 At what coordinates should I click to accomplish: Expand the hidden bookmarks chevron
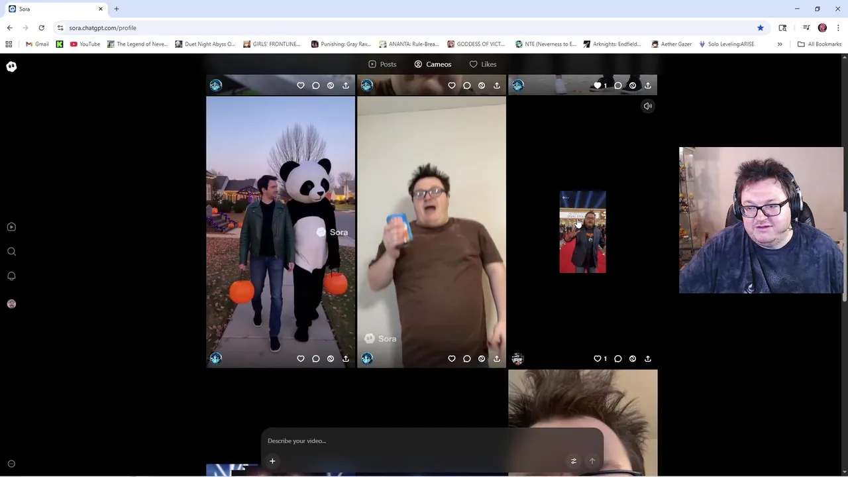coord(780,44)
